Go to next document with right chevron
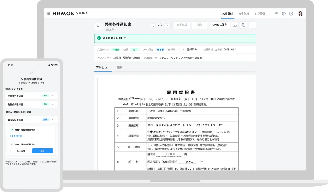This screenshot has width=328, height=192. [167, 25]
